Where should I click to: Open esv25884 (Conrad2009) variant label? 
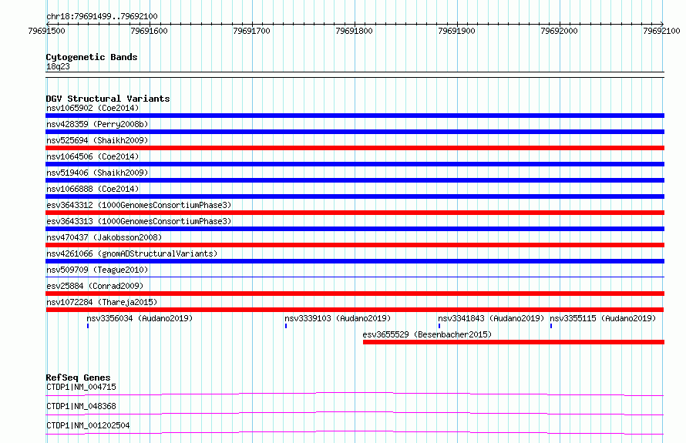click(95, 286)
